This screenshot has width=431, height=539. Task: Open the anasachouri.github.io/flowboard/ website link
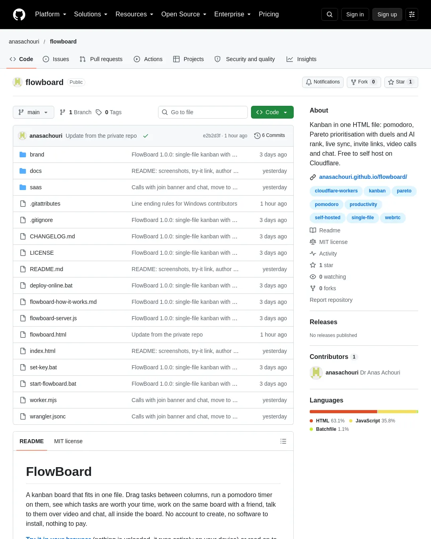tap(363, 177)
